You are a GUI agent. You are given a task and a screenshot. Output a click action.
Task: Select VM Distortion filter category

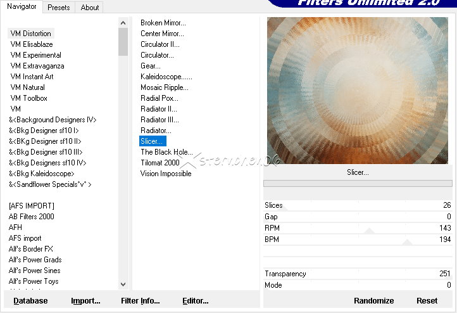(31, 34)
